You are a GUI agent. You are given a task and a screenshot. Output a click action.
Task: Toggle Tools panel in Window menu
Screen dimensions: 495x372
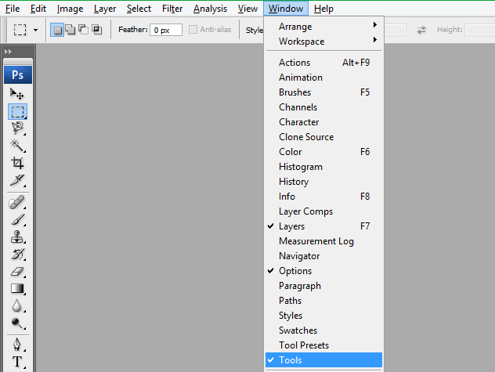[x=323, y=360]
